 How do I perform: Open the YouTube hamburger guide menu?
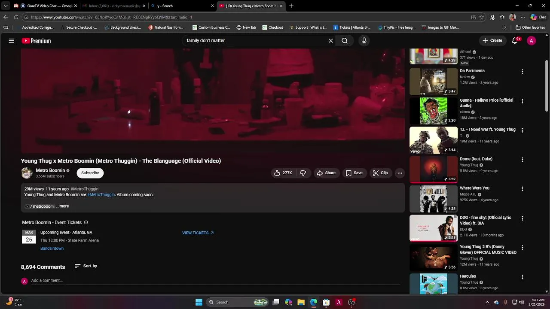tap(12, 41)
